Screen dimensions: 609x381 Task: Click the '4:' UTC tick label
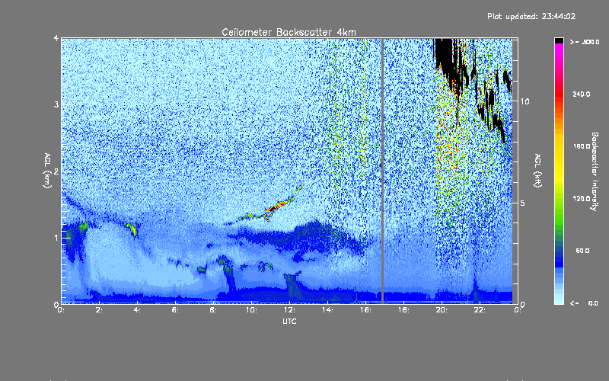click(x=137, y=310)
